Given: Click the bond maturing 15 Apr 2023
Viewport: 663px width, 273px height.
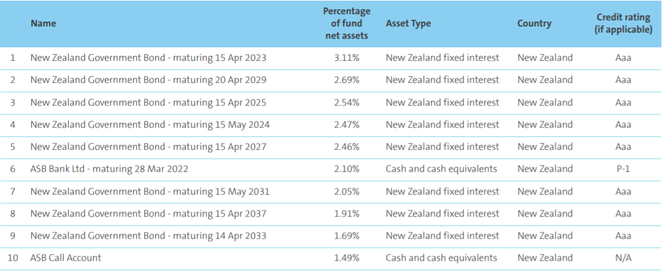Looking at the screenshot, I should pyautogui.click(x=148, y=58).
